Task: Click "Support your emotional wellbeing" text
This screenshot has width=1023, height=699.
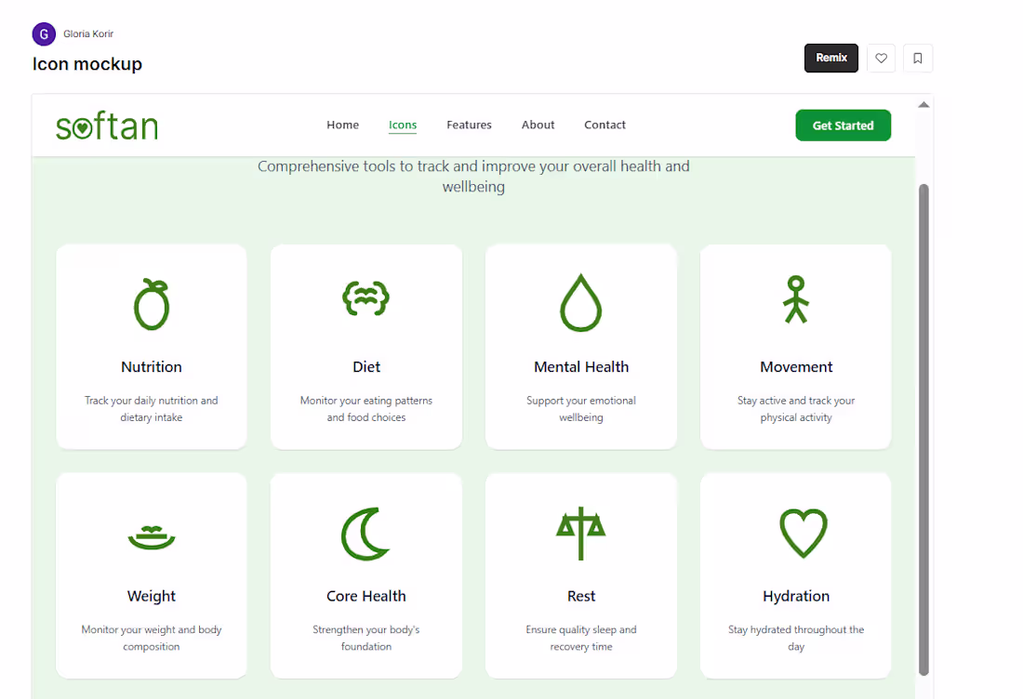Action: tap(581, 409)
